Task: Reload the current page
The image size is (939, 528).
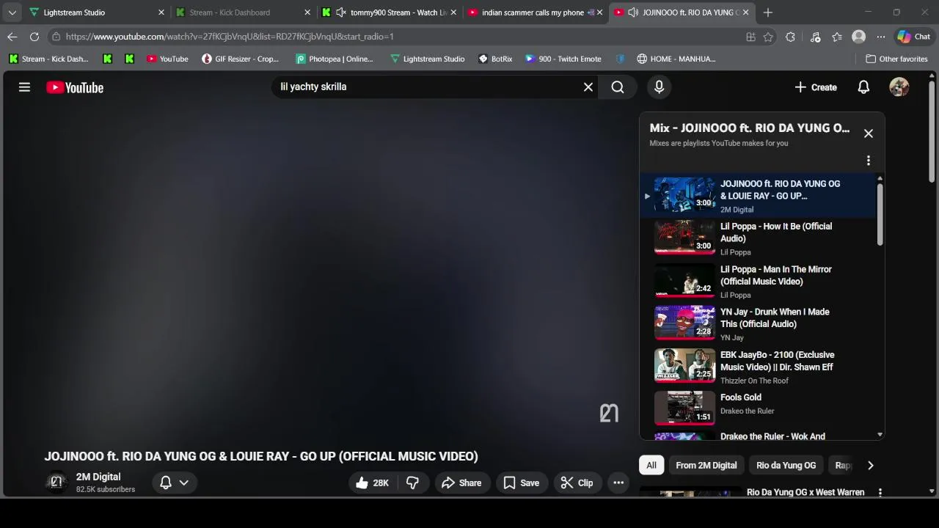Action: (34, 37)
